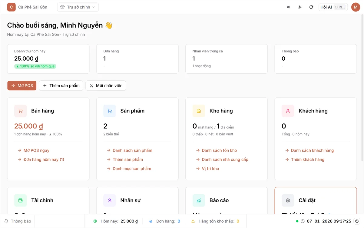Open the Hỏi AI assistant

click(x=333, y=7)
